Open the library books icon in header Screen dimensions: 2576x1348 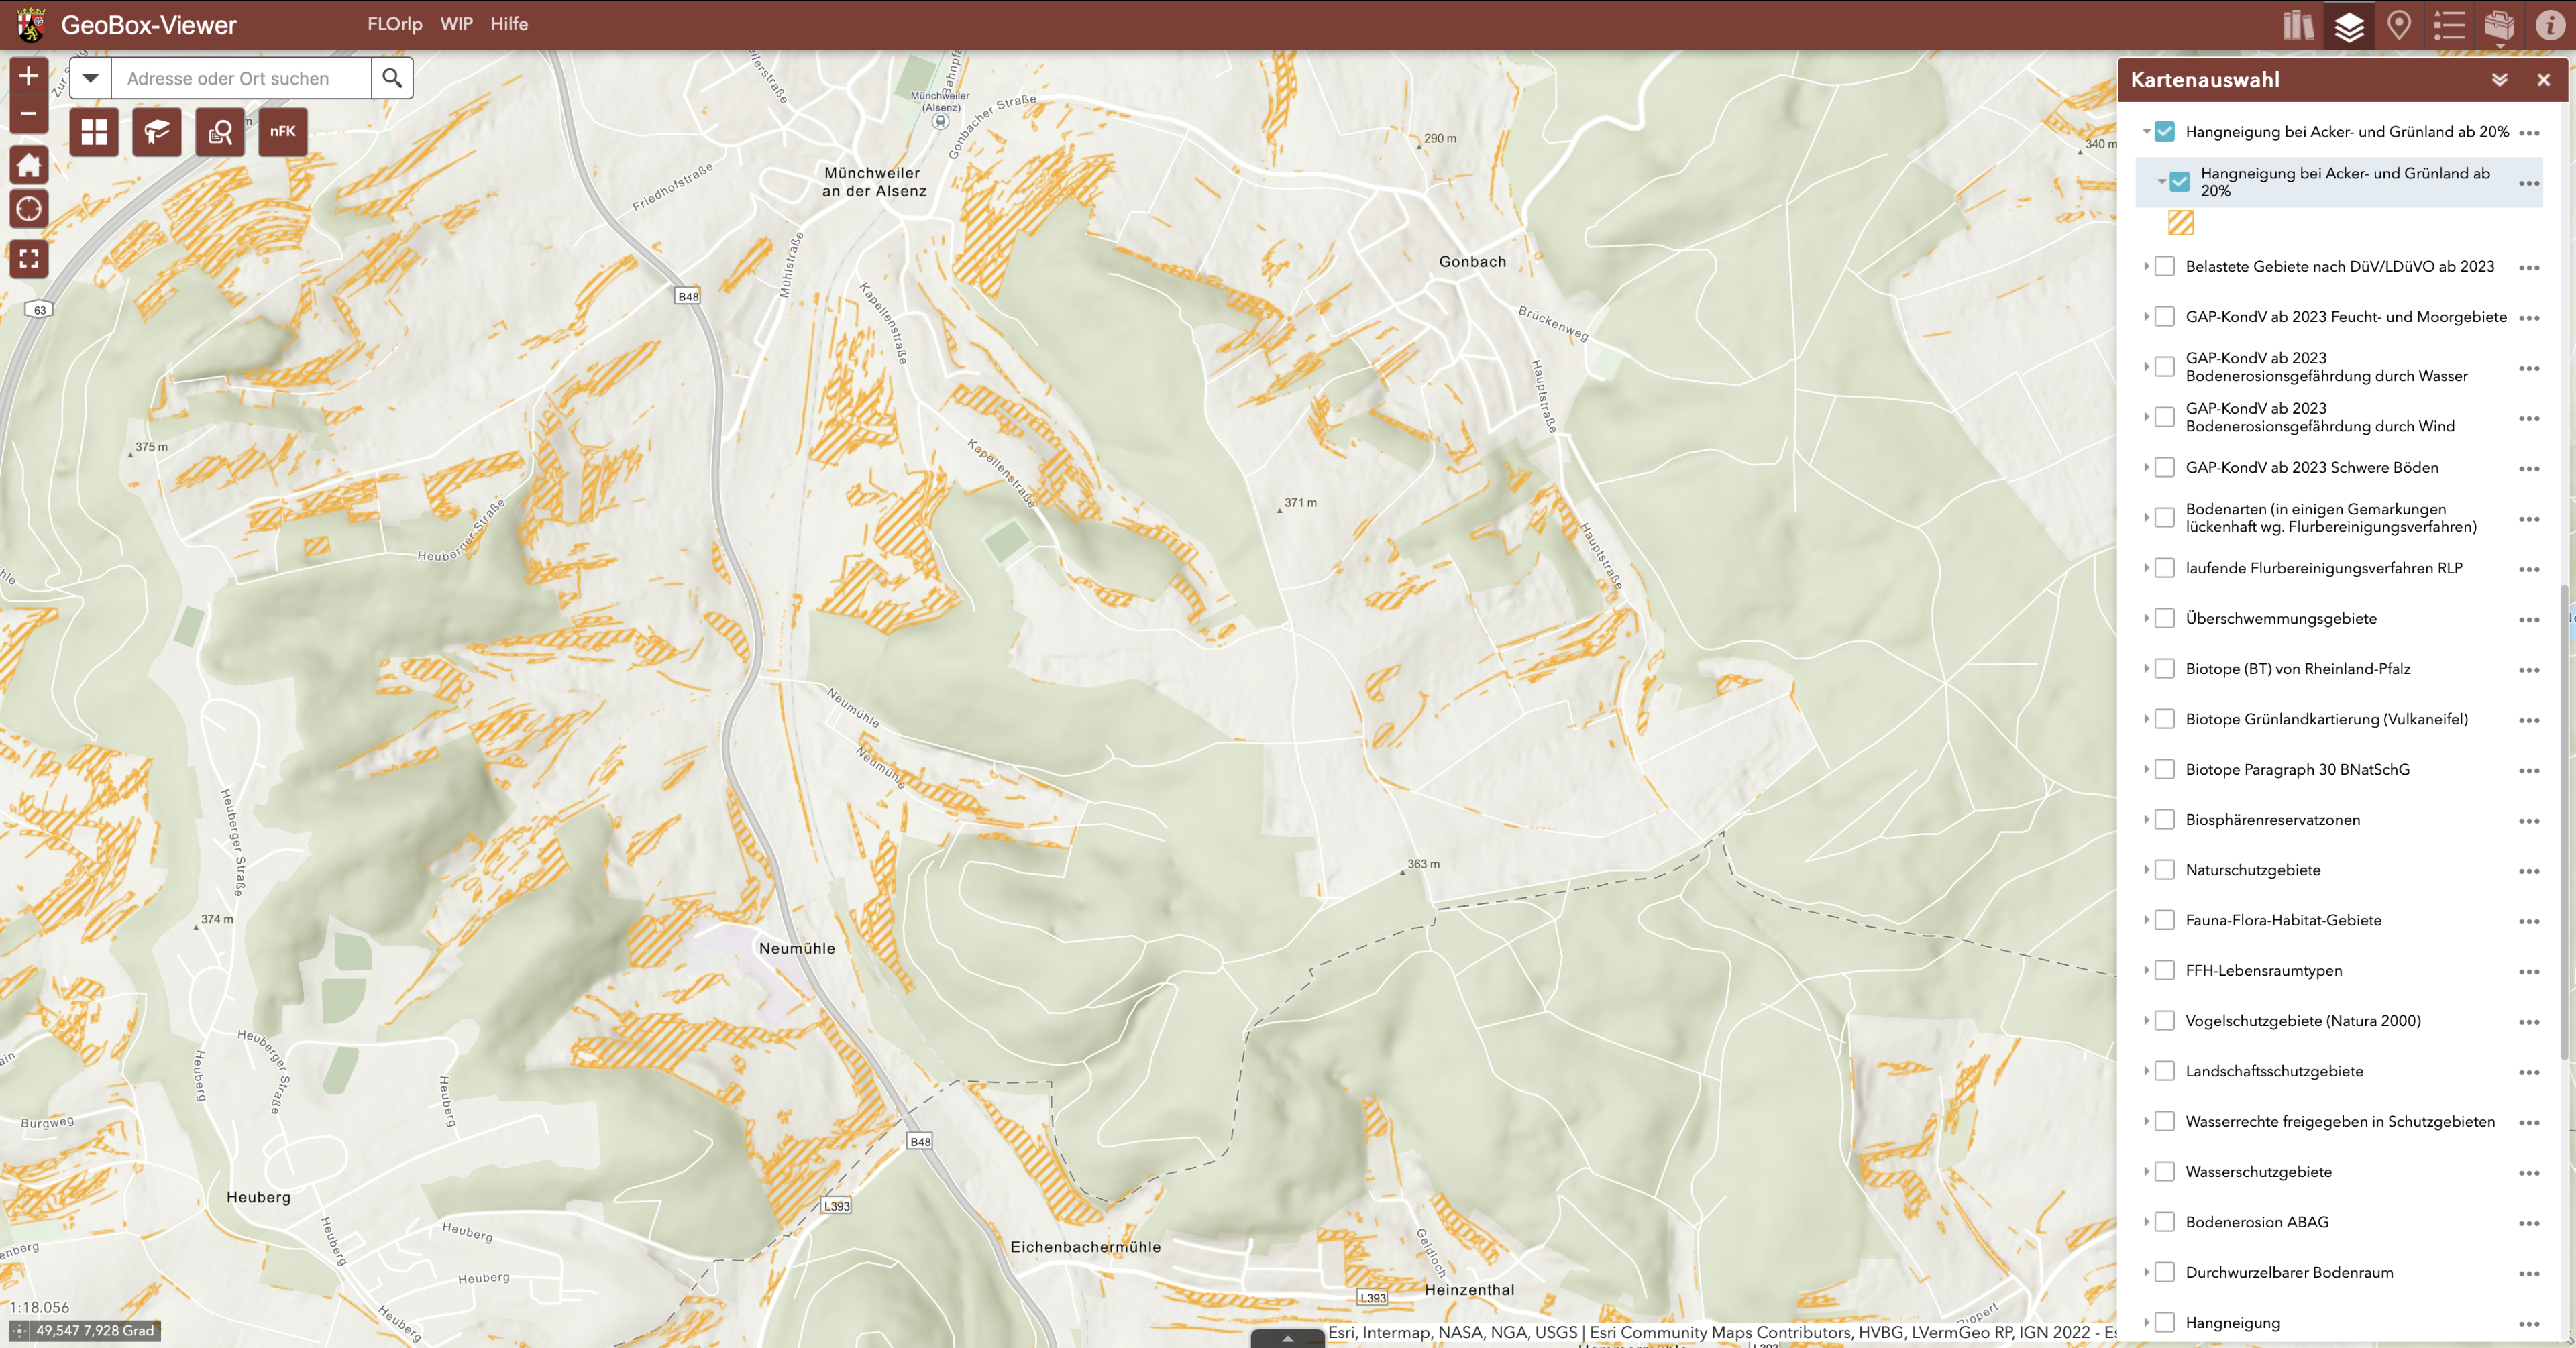(x=2298, y=25)
